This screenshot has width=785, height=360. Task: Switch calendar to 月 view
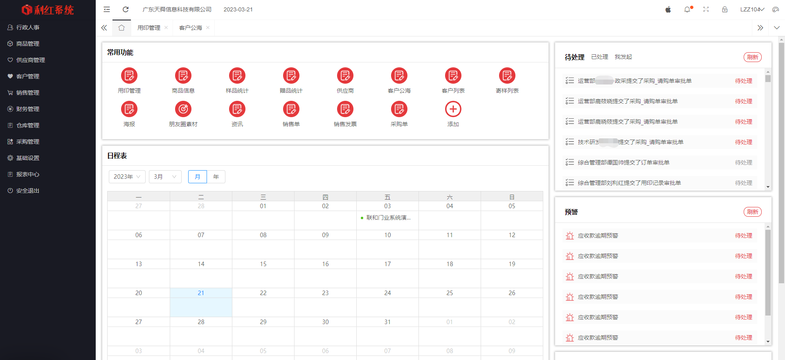(x=198, y=177)
